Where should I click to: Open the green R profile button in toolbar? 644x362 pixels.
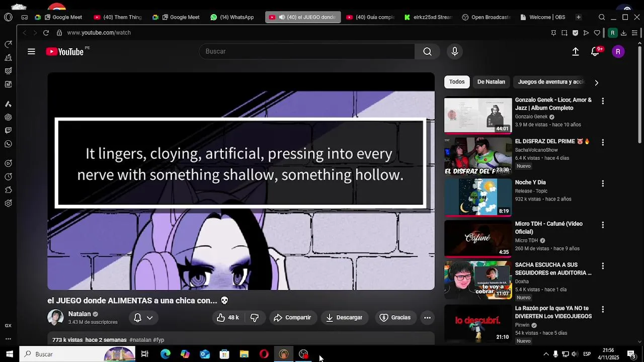pos(612,33)
